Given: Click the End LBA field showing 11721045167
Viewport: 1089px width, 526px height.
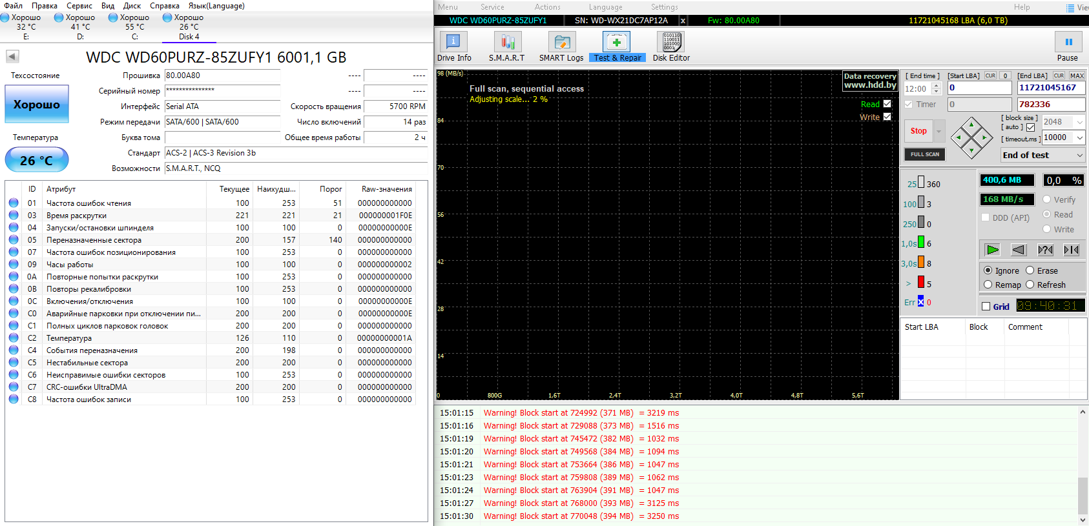Looking at the screenshot, I should [1051, 88].
